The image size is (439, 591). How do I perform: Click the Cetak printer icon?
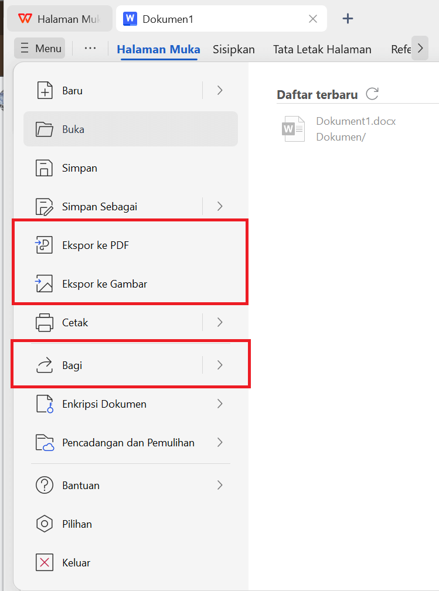click(x=45, y=323)
